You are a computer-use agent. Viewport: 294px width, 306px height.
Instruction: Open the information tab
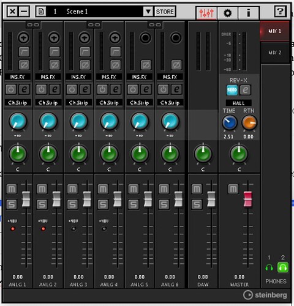click(249, 13)
